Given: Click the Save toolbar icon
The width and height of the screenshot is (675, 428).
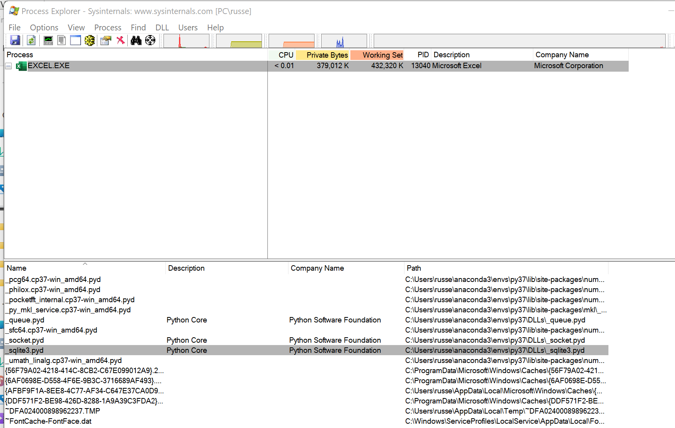Looking at the screenshot, I should click(x=15, y=40).
